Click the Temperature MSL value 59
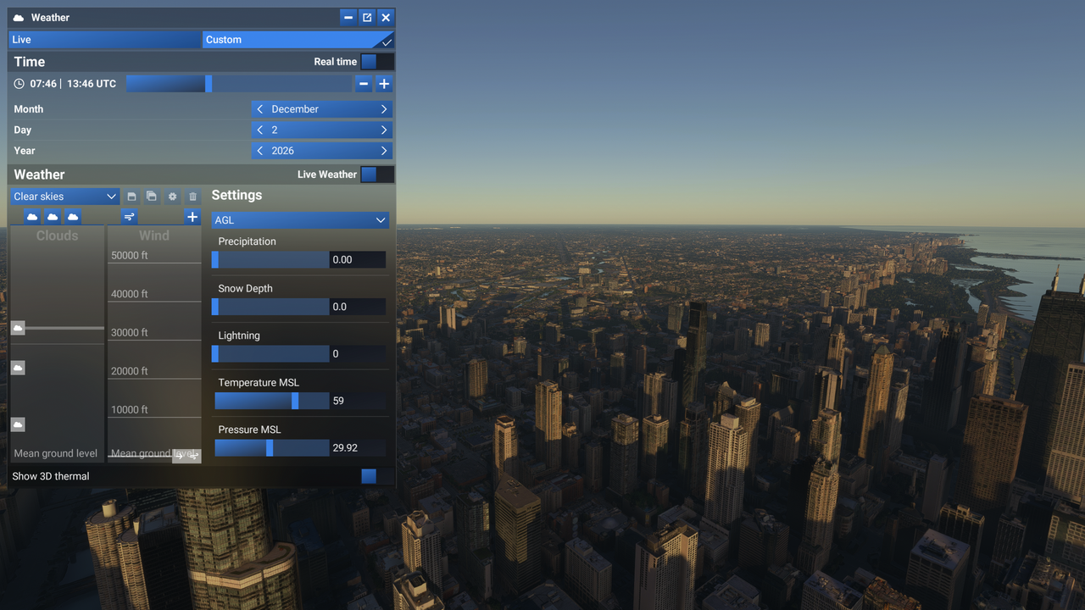1085x610 pixels. 358,401
